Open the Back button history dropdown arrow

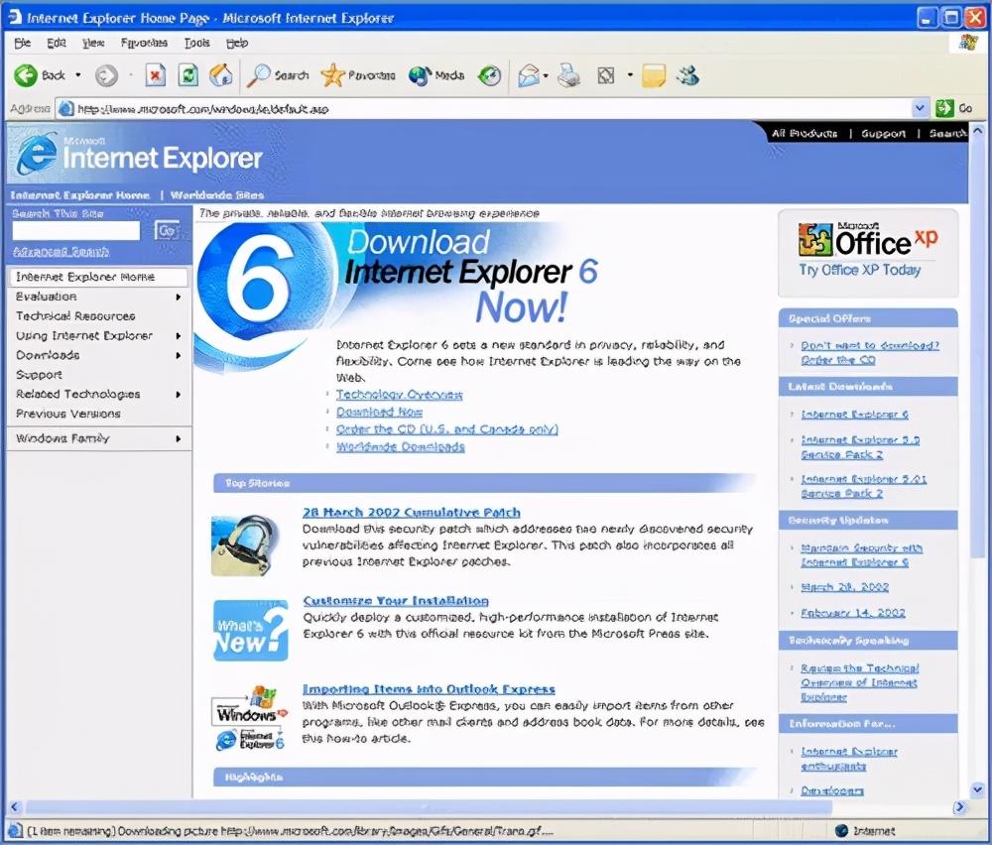coord(78,75)
